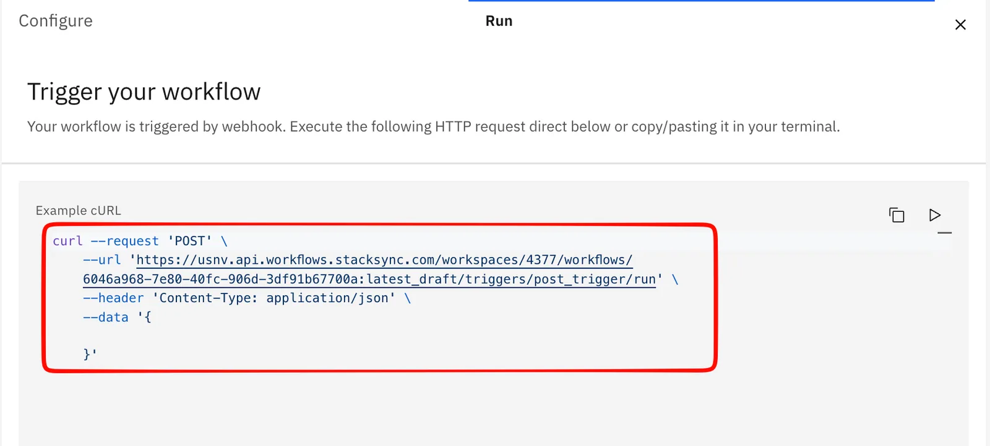Click the Content-Type header line
Screen dimensions: 990x446
247,298
